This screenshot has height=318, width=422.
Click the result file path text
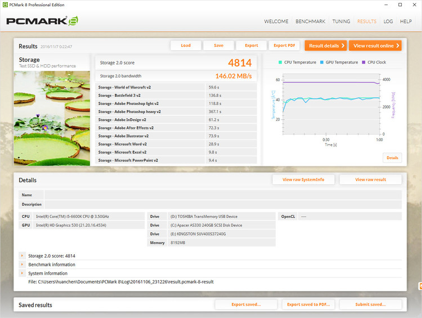[121, 282]
